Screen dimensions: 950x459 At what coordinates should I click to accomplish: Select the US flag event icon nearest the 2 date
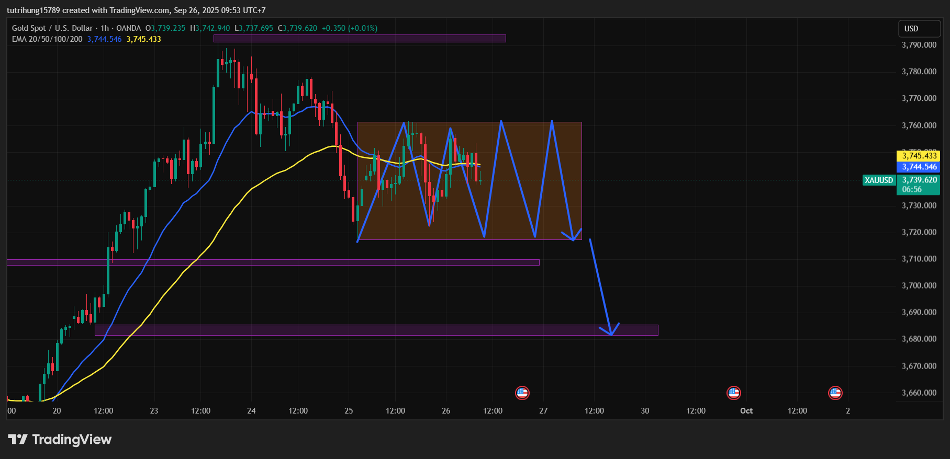point(835,393)
